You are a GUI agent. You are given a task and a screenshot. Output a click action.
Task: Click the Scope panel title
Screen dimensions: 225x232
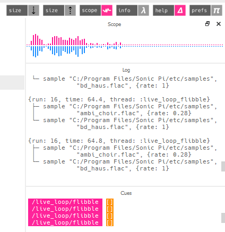point(115,24)
